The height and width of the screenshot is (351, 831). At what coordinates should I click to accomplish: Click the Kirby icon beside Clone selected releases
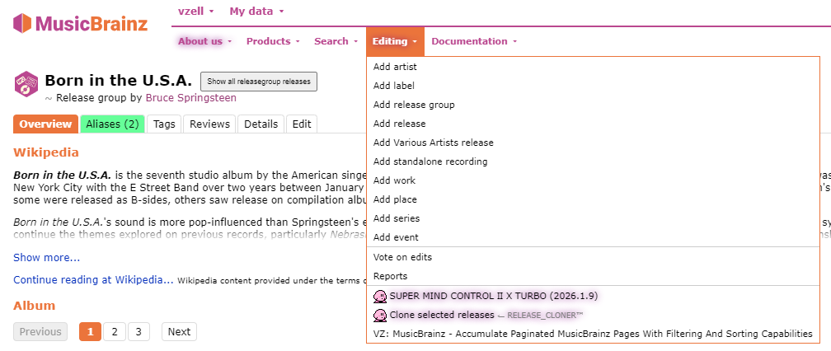coord(380,315)
